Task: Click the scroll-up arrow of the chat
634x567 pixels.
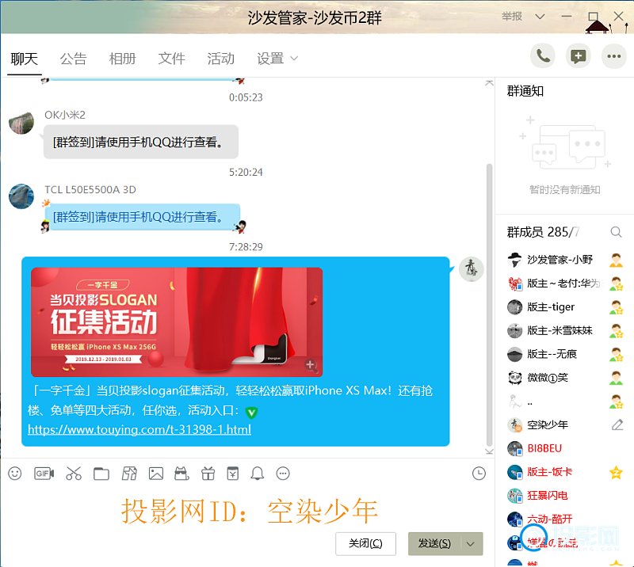Action: pyautogui.click(x=489, y=83)
